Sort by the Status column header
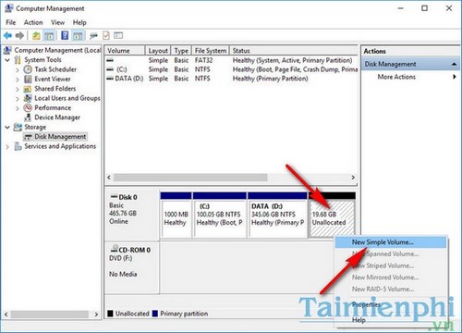The height and width of the screenshot is (333, 462). 294,51
